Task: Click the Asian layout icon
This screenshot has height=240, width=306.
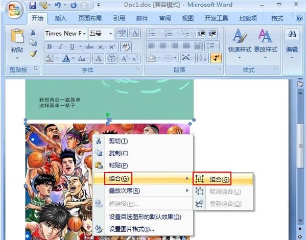Action: (187, 58)
